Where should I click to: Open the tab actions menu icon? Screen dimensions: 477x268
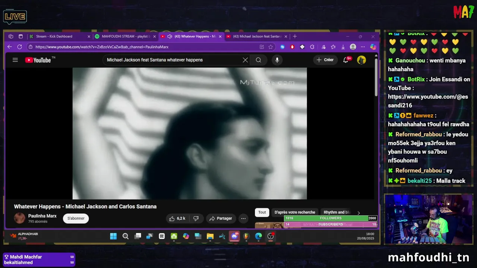(x=20, y=36)
